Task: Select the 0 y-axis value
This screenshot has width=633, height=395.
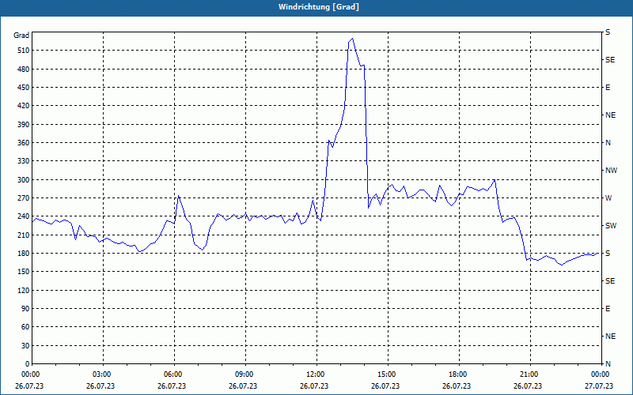Action: 27,364
